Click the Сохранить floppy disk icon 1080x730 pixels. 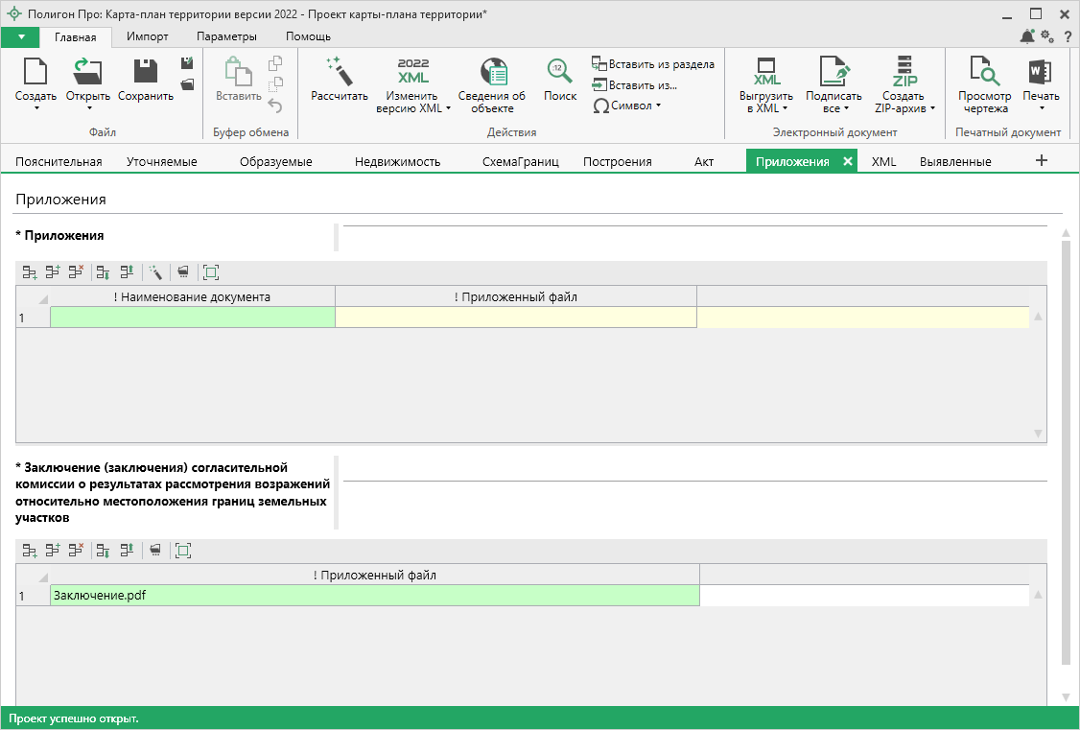pyautogui.click(x=146, y=72)
